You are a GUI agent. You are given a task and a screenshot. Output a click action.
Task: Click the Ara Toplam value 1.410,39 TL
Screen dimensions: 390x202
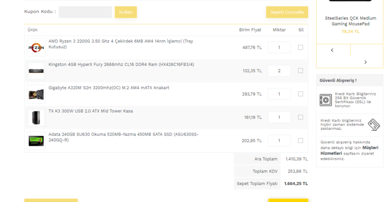[296, 159]
